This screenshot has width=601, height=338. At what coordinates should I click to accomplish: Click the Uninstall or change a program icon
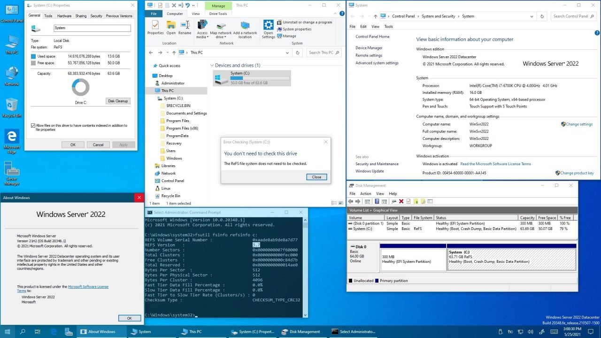(x=306, y=22)
